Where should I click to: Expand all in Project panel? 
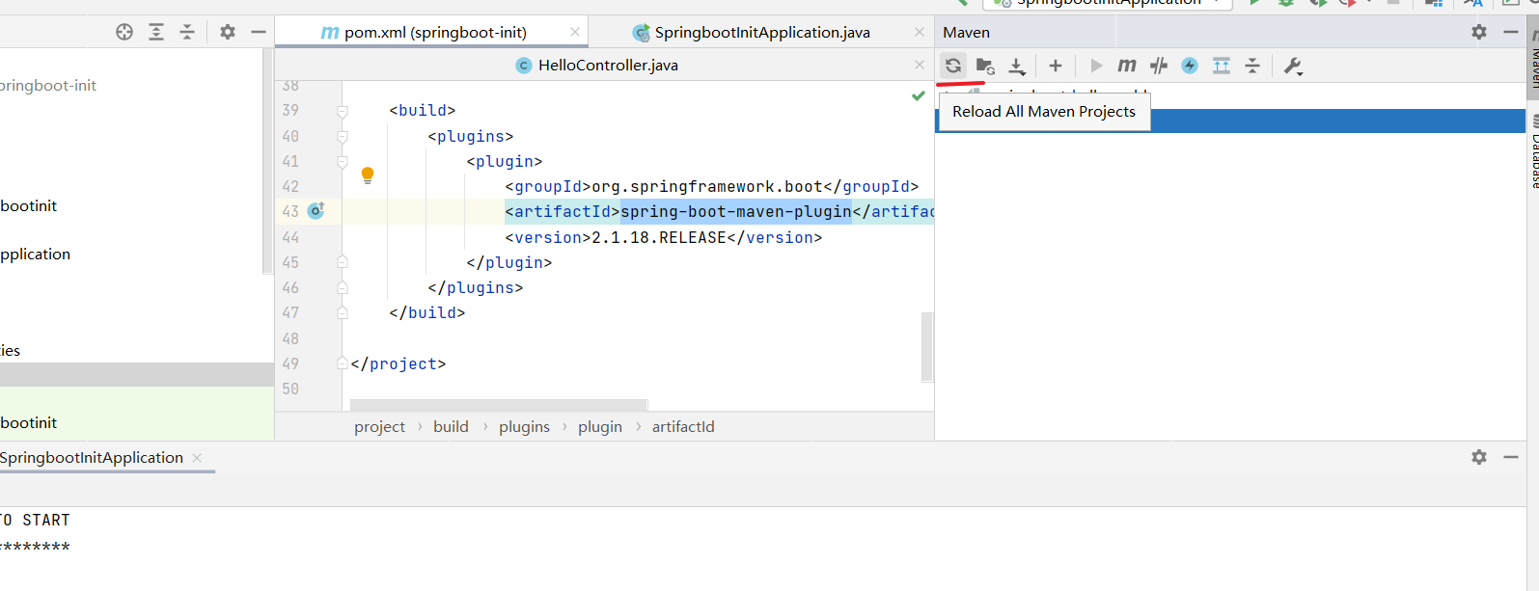[156, 32]
